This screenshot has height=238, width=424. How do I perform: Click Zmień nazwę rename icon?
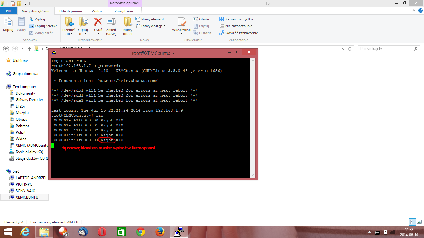pos(111,26)
